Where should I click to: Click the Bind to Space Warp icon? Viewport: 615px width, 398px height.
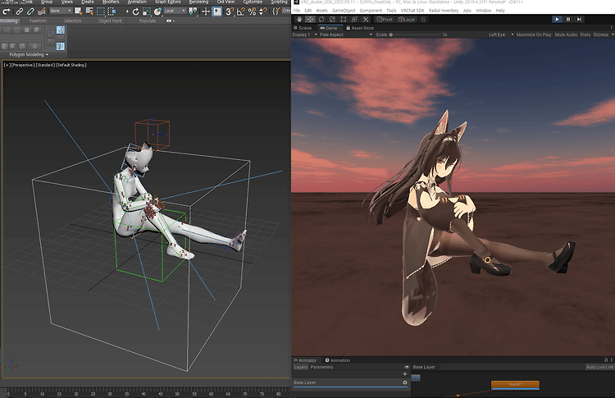[x=42, y=11]
